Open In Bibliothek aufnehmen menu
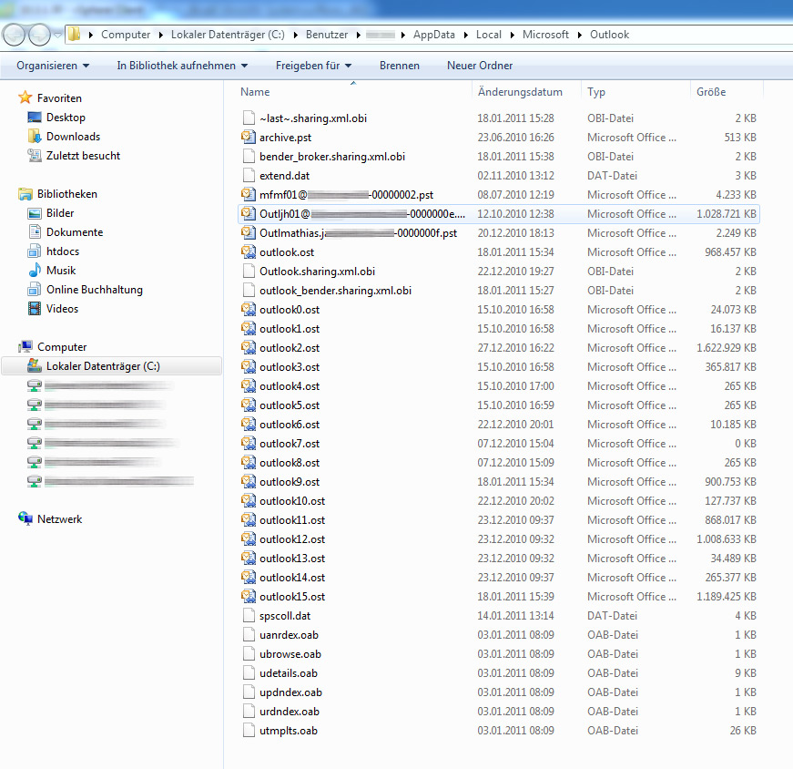Viewport: 793px width, 769px height. coord(182,66)
